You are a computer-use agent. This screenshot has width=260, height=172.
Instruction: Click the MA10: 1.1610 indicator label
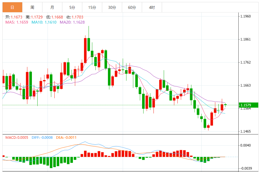click(x=44, y=22)
